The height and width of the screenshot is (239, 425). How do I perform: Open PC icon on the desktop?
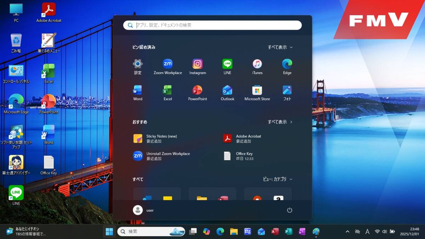pyautogui.click(x=16, y=13)
